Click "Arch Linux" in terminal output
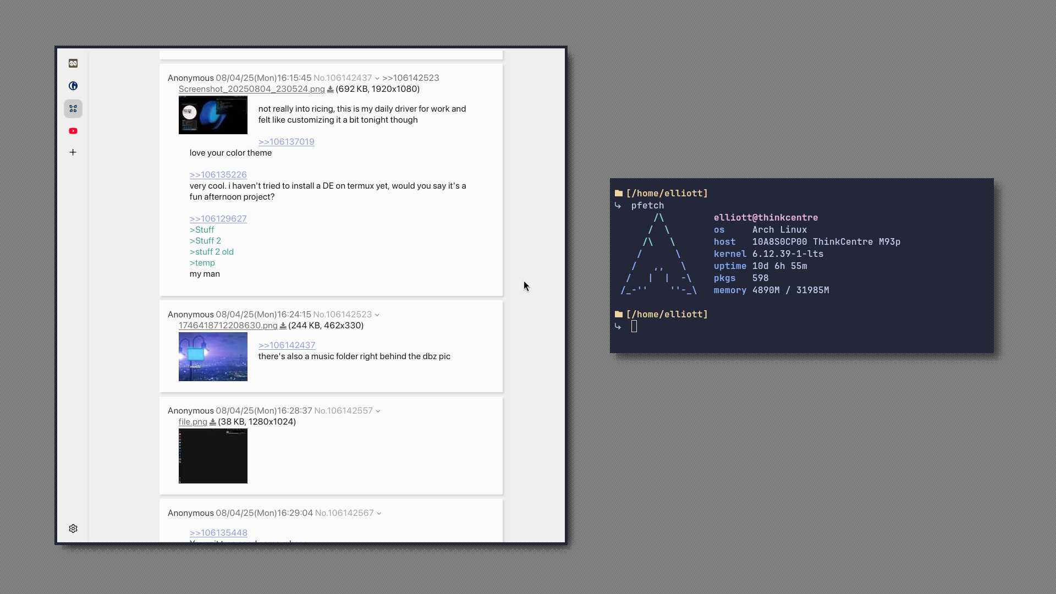 [779, 230]
